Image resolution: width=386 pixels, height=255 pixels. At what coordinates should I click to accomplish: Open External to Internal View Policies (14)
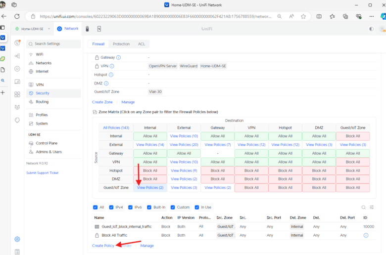click(150, 145)
